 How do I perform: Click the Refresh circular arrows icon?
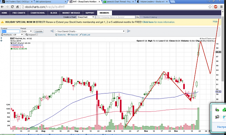pos(2,35)
